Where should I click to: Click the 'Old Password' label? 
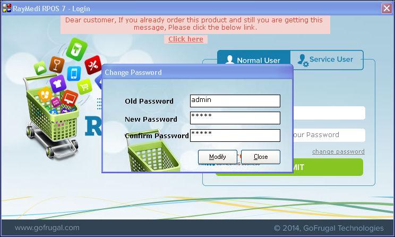pos(149,101)
